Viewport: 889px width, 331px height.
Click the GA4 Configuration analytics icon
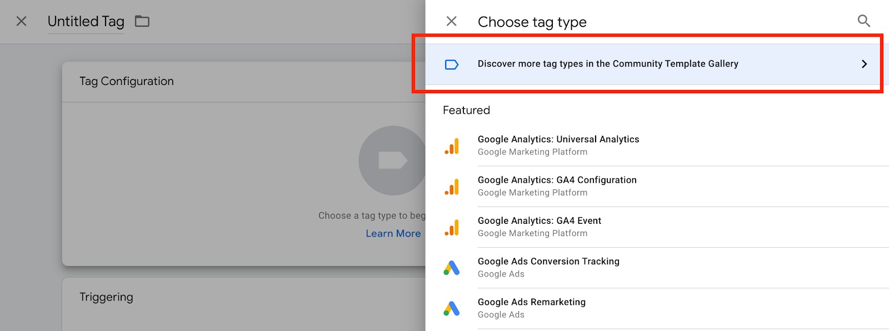pyautogui.click(x=452, y=187)
